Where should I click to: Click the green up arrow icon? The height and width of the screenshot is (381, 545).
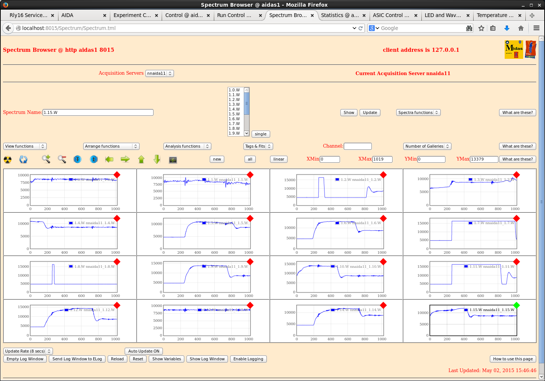[141, 159]
